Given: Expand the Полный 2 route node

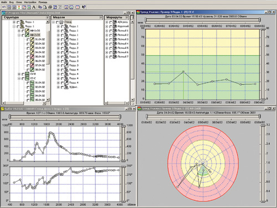Looking at the screenshot, I should (x=107, y=35).
